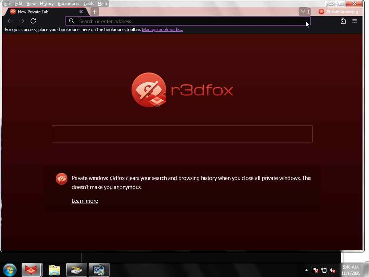Open the Extensions puzzle-piece button

[x=343, y=21]
